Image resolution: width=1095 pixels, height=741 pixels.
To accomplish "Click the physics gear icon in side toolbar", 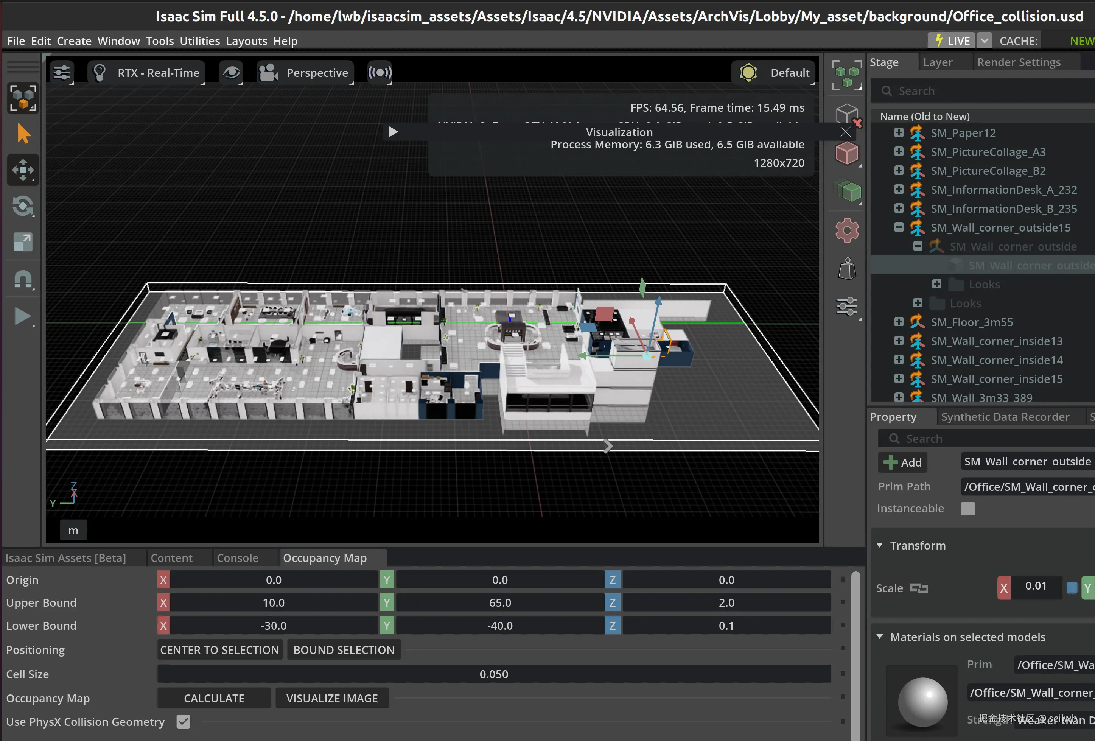I will tap(847, 230).
